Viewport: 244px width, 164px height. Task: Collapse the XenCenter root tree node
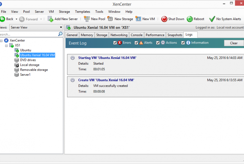2,40
